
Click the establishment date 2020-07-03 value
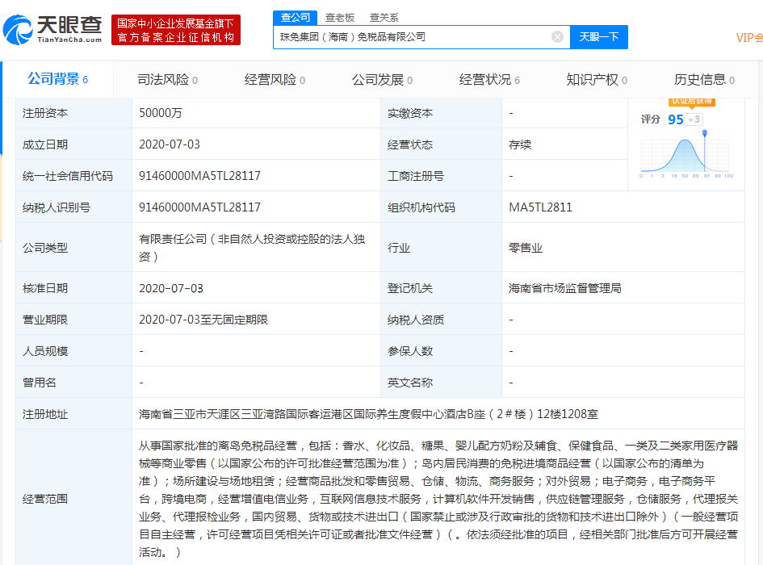click(x=170, y=144)
